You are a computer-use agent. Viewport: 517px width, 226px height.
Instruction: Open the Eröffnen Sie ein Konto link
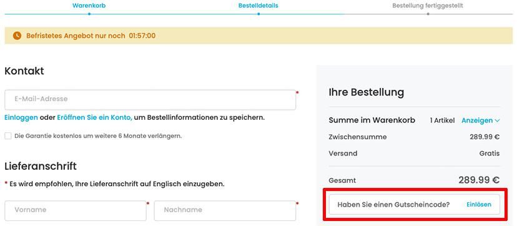point(95,117)
